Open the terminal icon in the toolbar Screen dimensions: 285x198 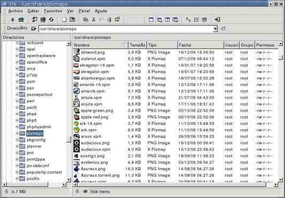coord(43,19)
